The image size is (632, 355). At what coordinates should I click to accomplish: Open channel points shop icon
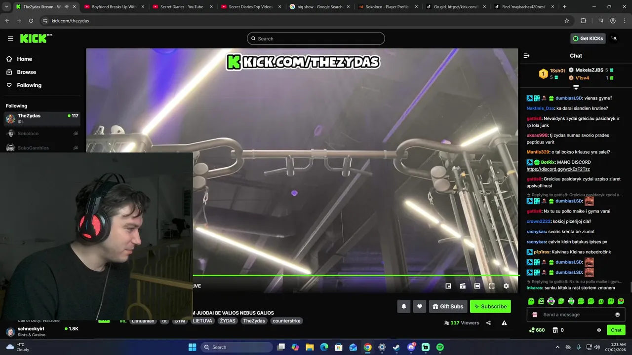pyautogui.click(x=555, y=330)
